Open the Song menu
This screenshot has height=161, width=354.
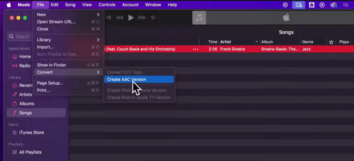click(70, 5)
